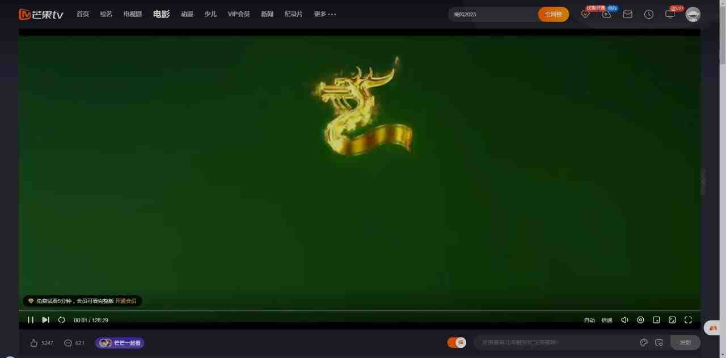Open watch history clock icon
The image size is (726, 358).
[x=649, y=14]
